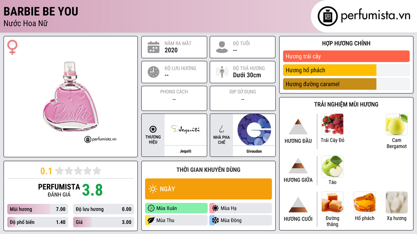The height and width of the screenshot is (234, 417).
Task: Click the perfumista.vn bottle logo icon
Action: 327,16
